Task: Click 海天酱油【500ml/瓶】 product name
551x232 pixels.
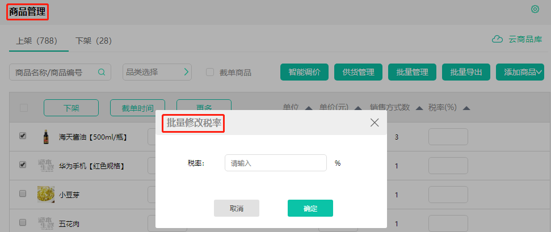Action: point(92,137)
